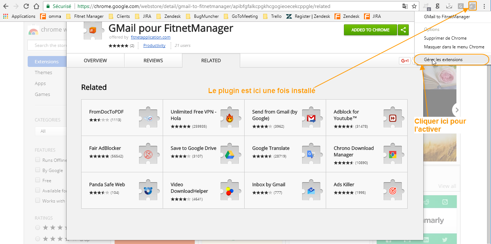This screenshot has width=491, height=244.
Task: Bookmark page with the star icon
Action: [414, 6]
